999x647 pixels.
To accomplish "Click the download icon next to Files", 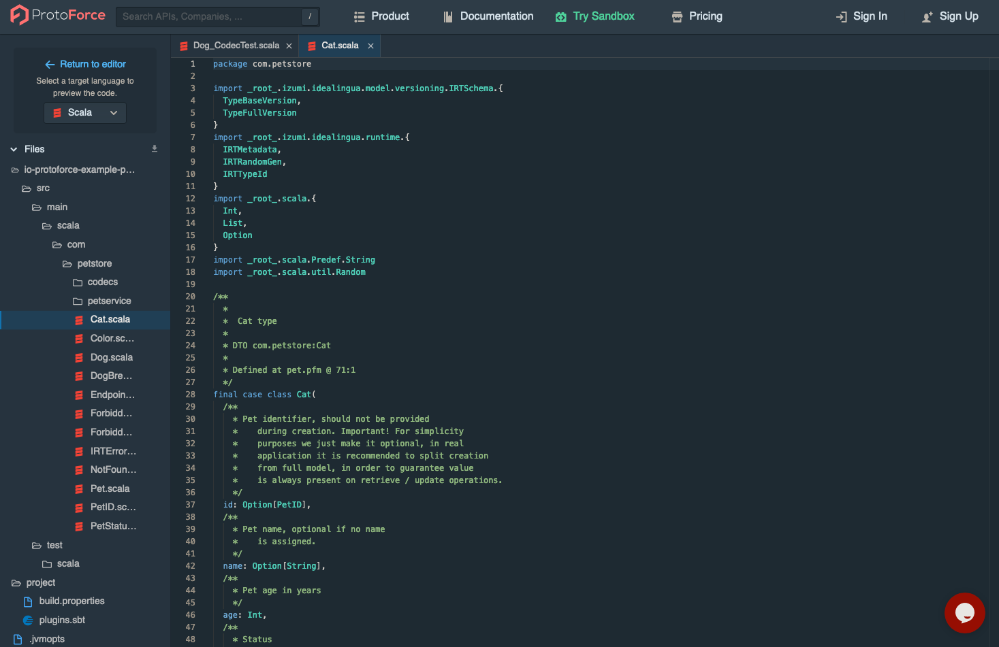I will click(x=155, y=148).
